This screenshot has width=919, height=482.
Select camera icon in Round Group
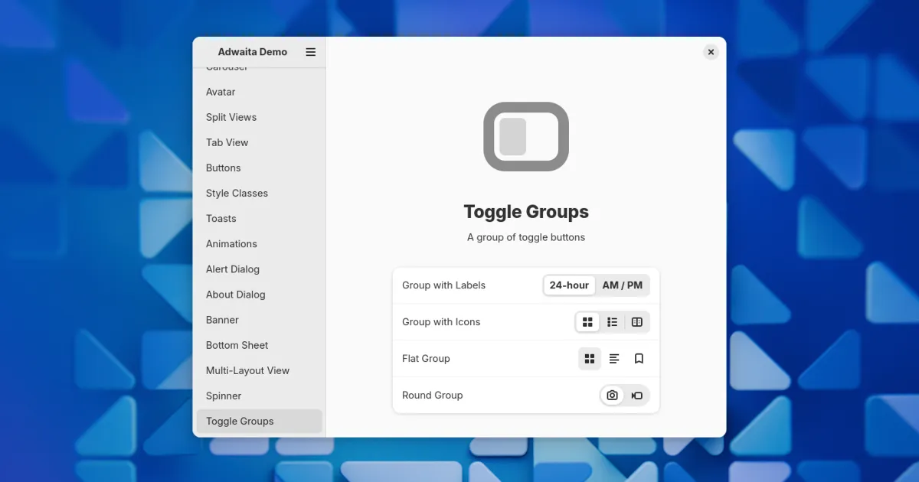click(612, 396)
